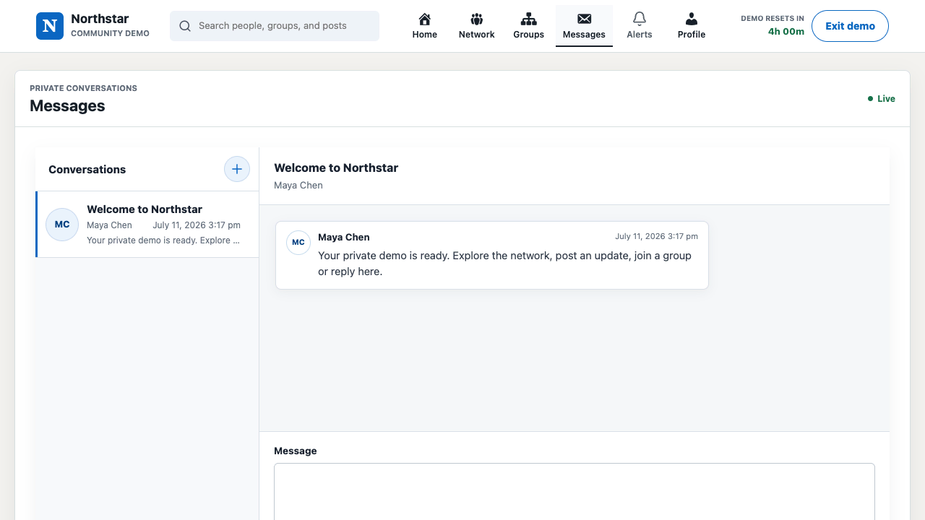Image resolution: width=925 pixels, height=520 pixels.
Task: Click the Messages page title
Action: (x=67, y=106)
